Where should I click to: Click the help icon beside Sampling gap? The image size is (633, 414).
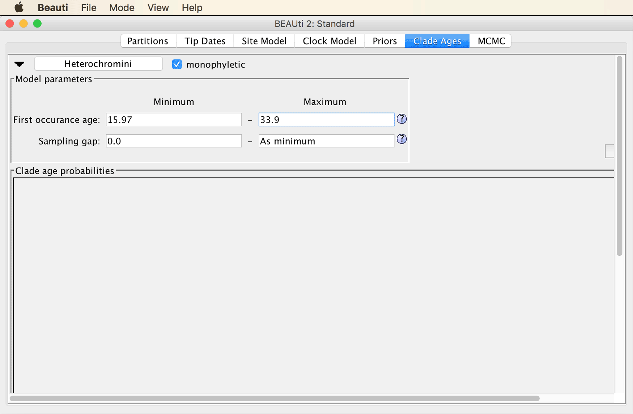(x=402, y=139)
